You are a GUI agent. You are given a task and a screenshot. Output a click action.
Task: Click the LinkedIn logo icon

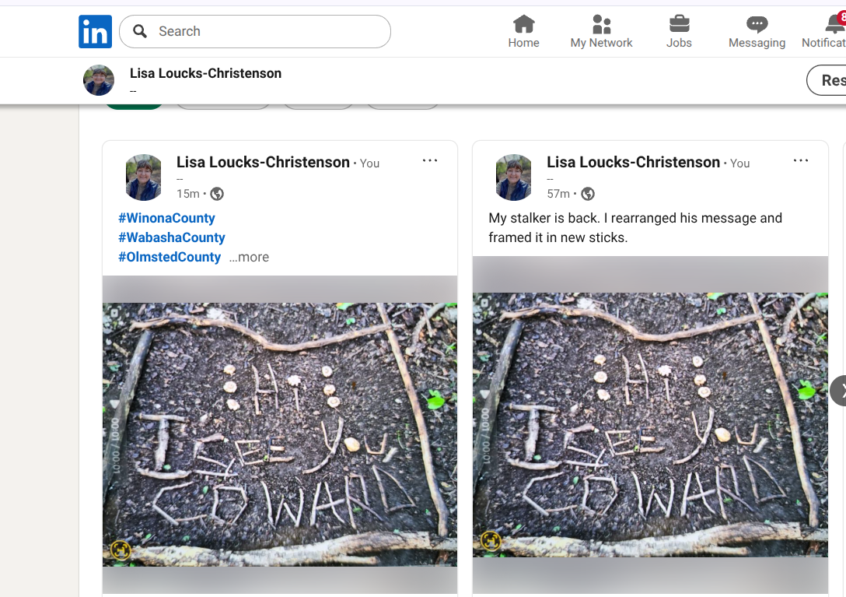point(95,31)
